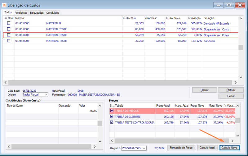Click supplier MAZER DISTRIBUIDORA LTDA - ES

pos(99,95)
